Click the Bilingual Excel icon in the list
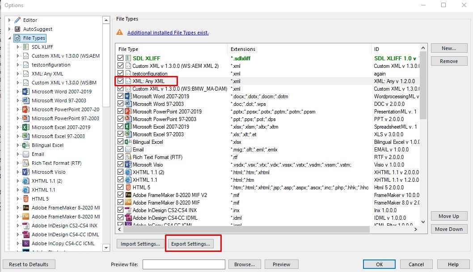Image resolution: width=473 pixels, height=272 pixels. point(128,142)
